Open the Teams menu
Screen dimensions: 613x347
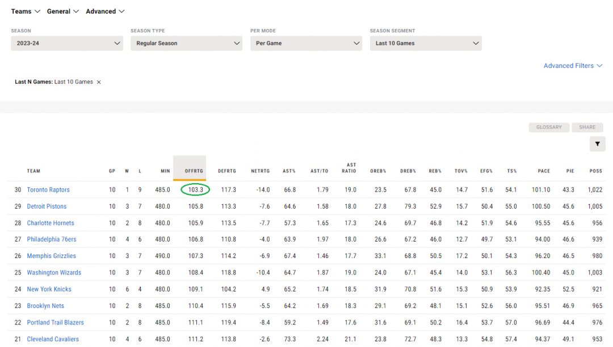(26, 11)
